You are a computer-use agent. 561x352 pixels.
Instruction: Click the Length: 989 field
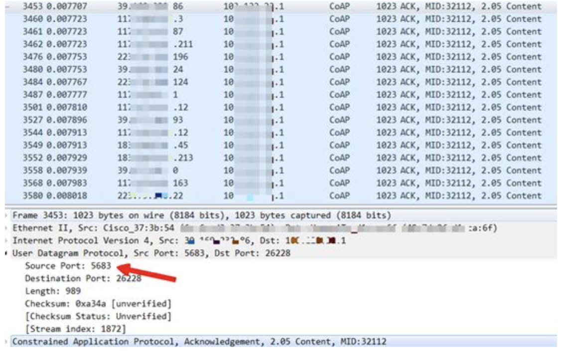pyautogui.click(x=48, y=291)
